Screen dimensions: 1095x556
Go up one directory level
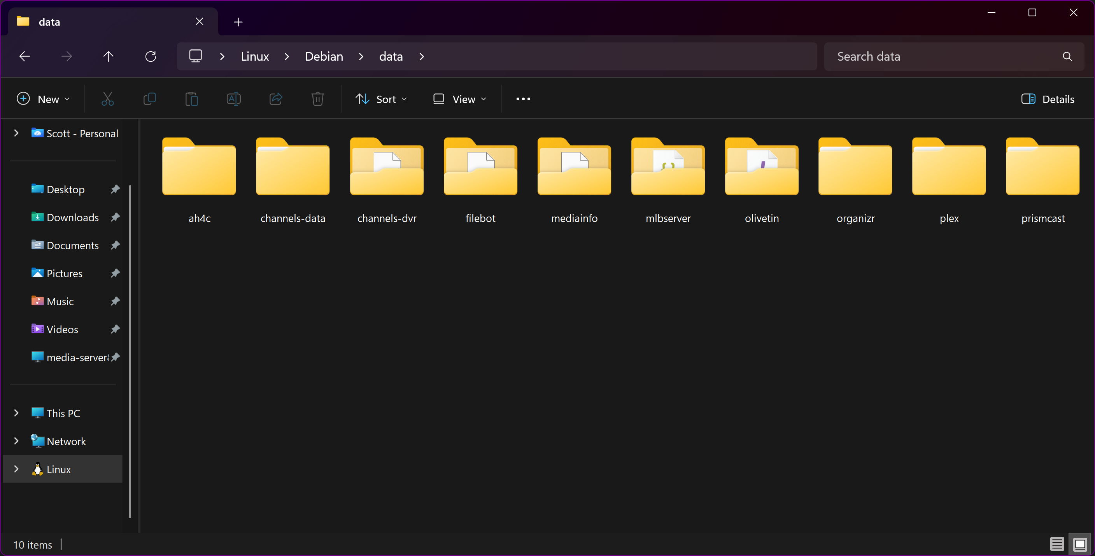tap(109, 56)
